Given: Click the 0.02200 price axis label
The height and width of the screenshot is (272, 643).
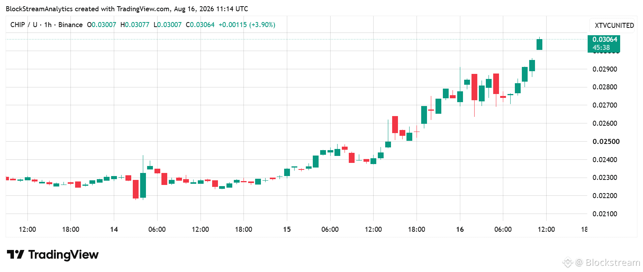Looking at the screenshot, I should click(x=605, y=196).
